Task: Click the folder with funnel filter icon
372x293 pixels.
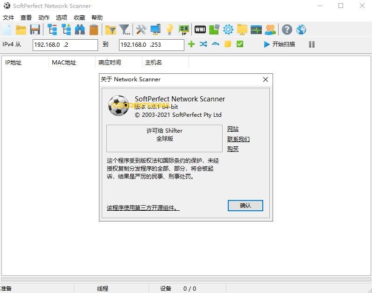Action: click(110, 30)
